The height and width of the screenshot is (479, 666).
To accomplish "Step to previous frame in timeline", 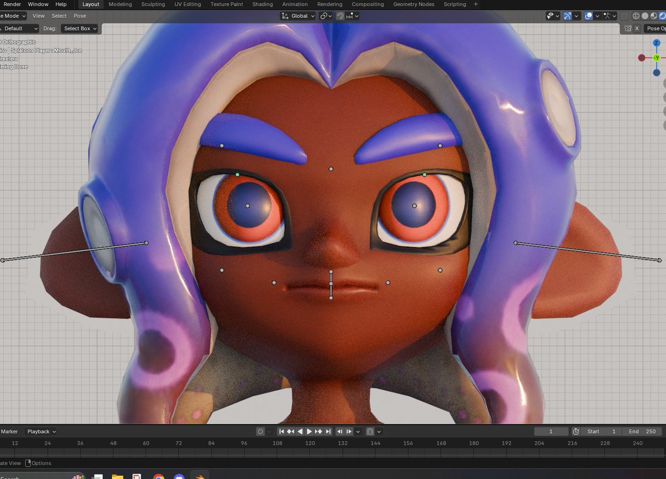I will 340,431.
